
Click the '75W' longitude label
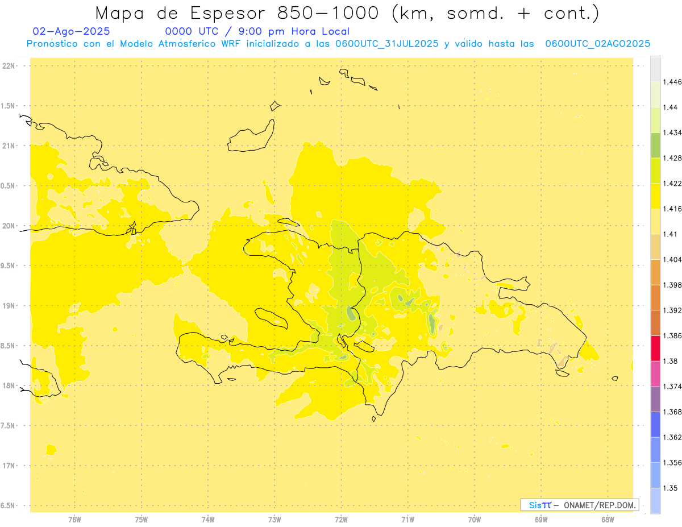pos(142,520)
